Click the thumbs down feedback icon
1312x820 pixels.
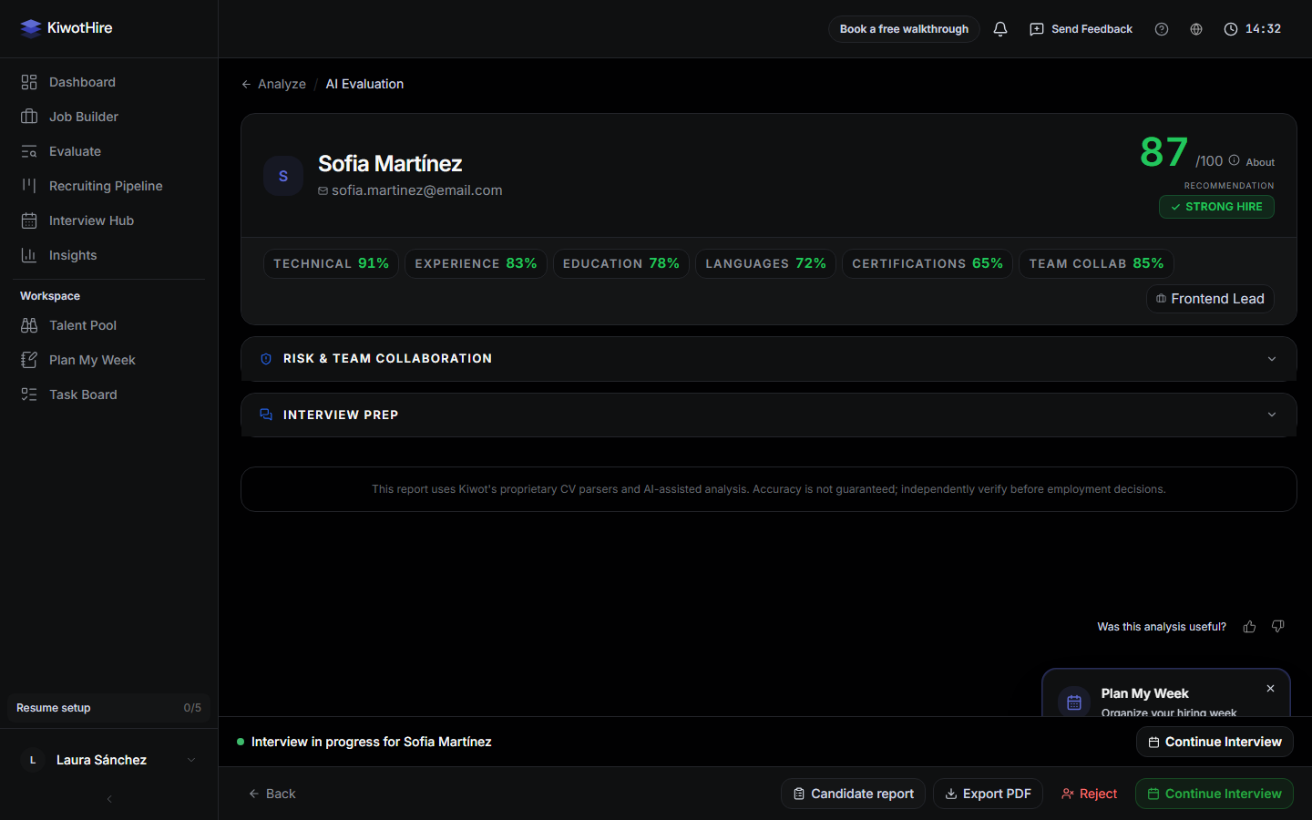(x=1277, y=627)
